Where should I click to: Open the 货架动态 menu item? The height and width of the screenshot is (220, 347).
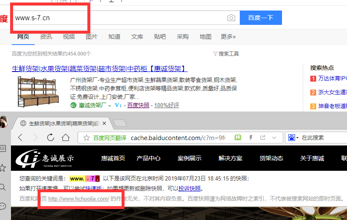tap(271, 158)
